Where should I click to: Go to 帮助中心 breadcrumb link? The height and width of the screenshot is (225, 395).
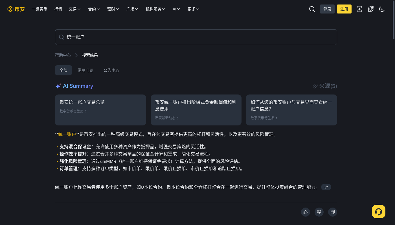click(x=63, y=55)
